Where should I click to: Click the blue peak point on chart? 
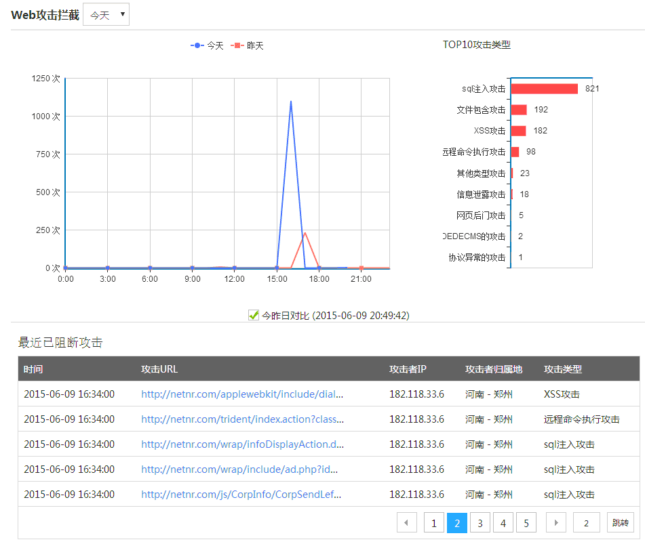click(x=291, y=102)
